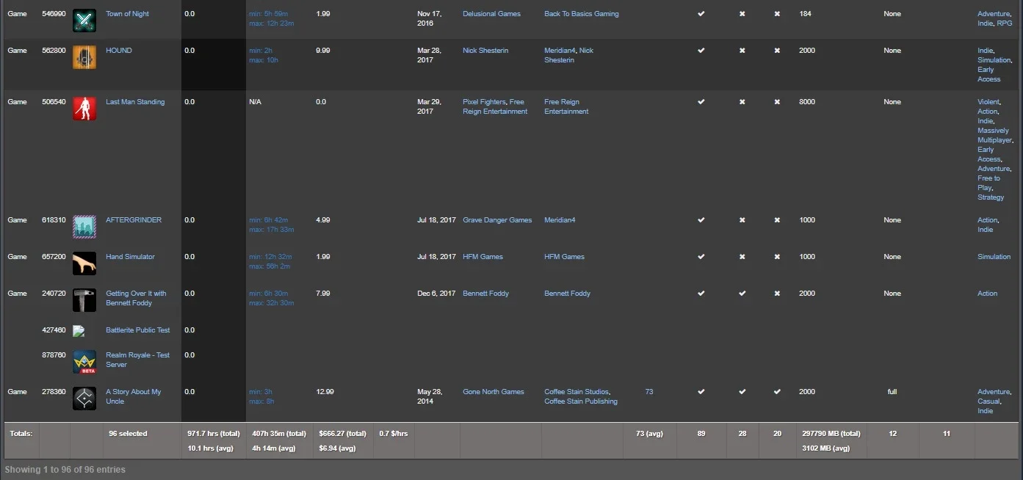Click the Simulation tag for Hand Simulator
This screenshot has width=1023, height=480.
(994, 257)
